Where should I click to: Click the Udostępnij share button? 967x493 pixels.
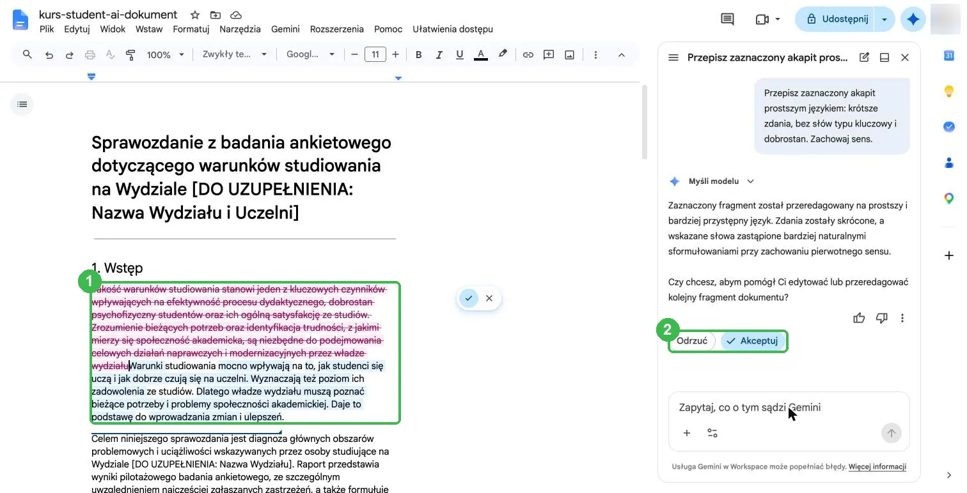(x=835, y=19)
